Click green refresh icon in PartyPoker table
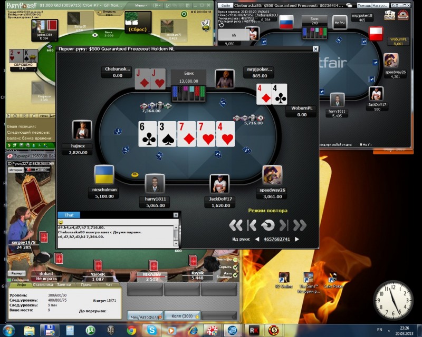The width and height of the screenshot is (422, 337). coord(184,14)
